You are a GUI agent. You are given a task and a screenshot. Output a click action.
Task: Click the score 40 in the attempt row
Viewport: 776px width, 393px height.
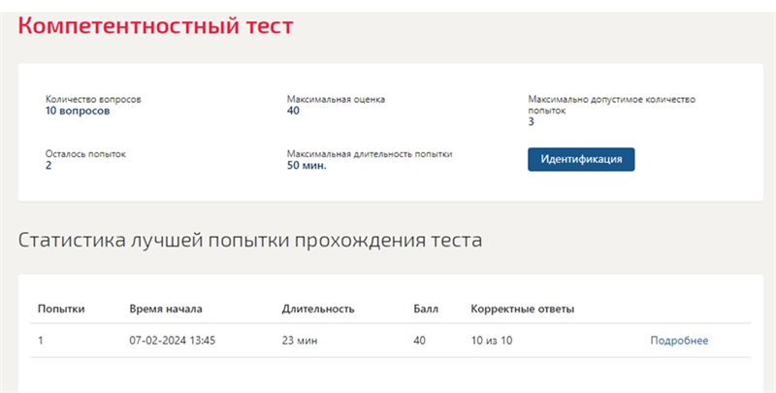pos(419,341)
